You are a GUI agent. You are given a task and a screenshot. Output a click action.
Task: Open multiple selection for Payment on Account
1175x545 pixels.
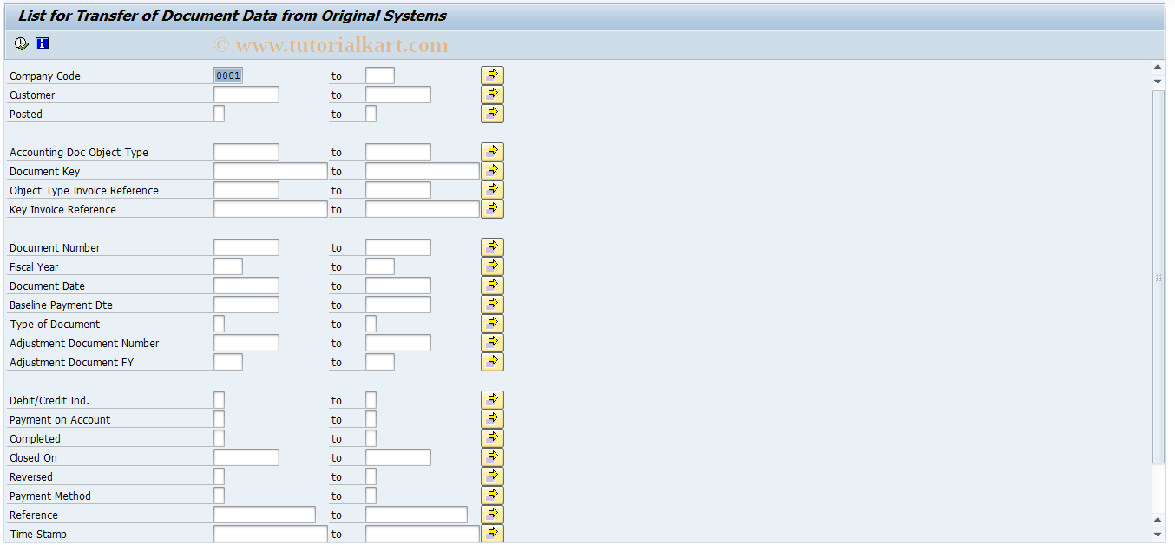pyautogui.click(x=492, y=419)
